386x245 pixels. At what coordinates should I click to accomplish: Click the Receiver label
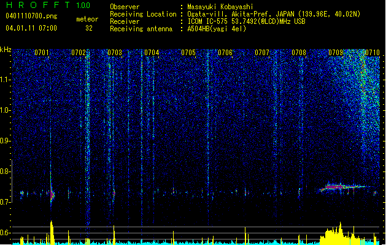(x=125, y=21)
